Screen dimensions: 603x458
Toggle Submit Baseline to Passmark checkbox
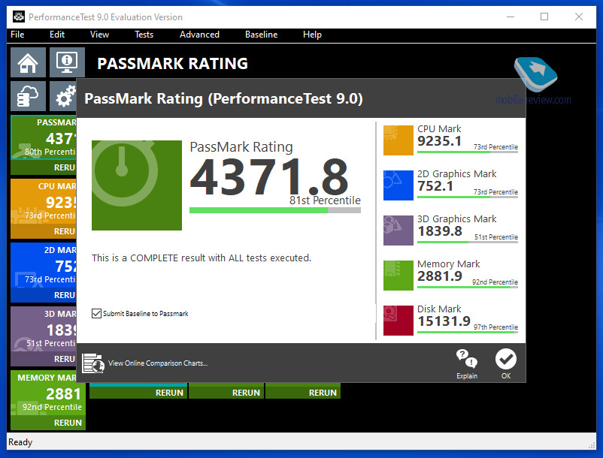96,314
